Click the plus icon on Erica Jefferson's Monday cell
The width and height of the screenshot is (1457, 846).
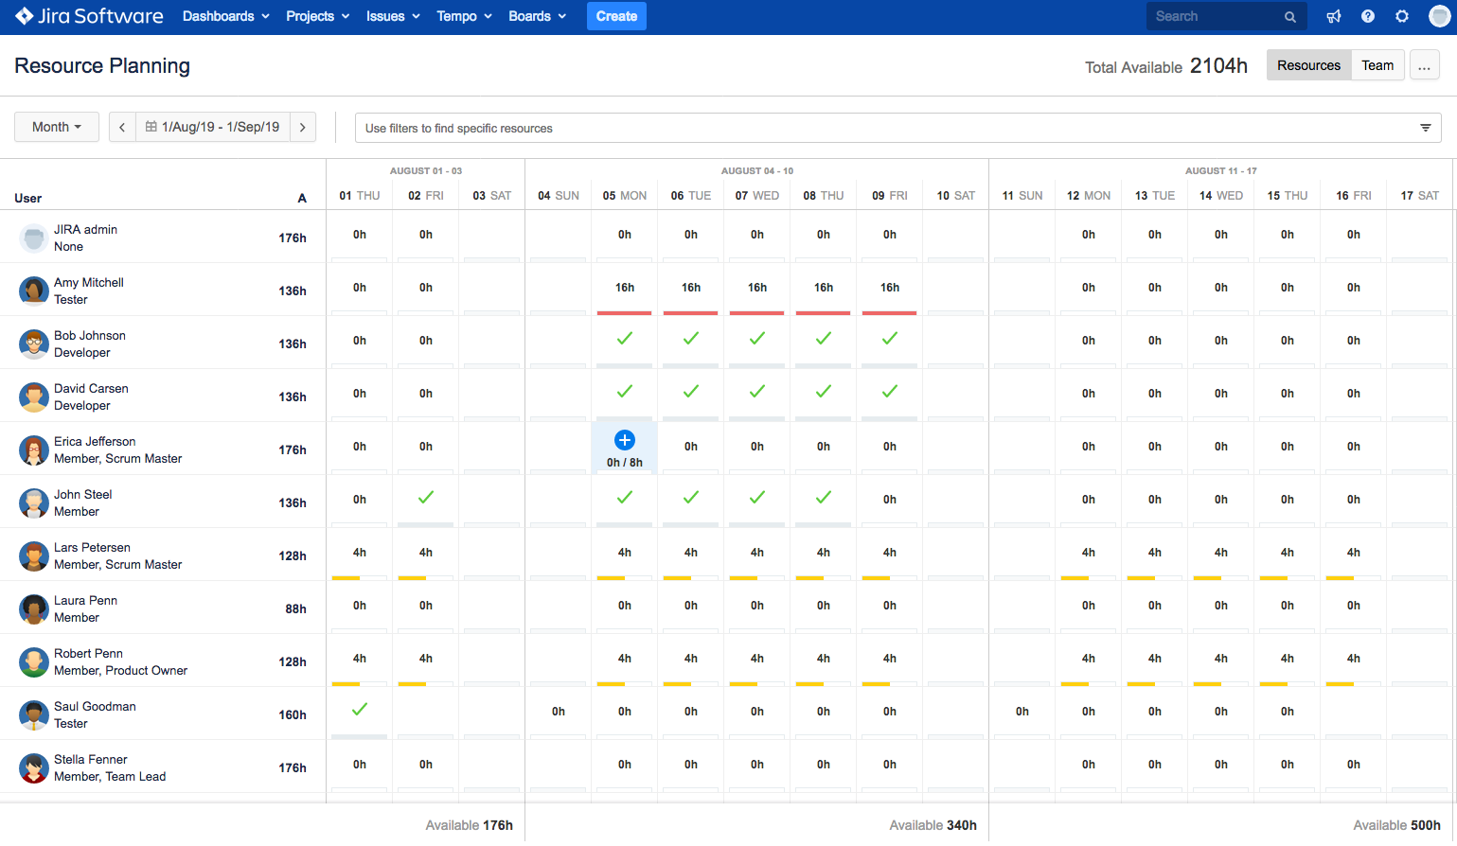pyautogui.click(x=624, y=439)
